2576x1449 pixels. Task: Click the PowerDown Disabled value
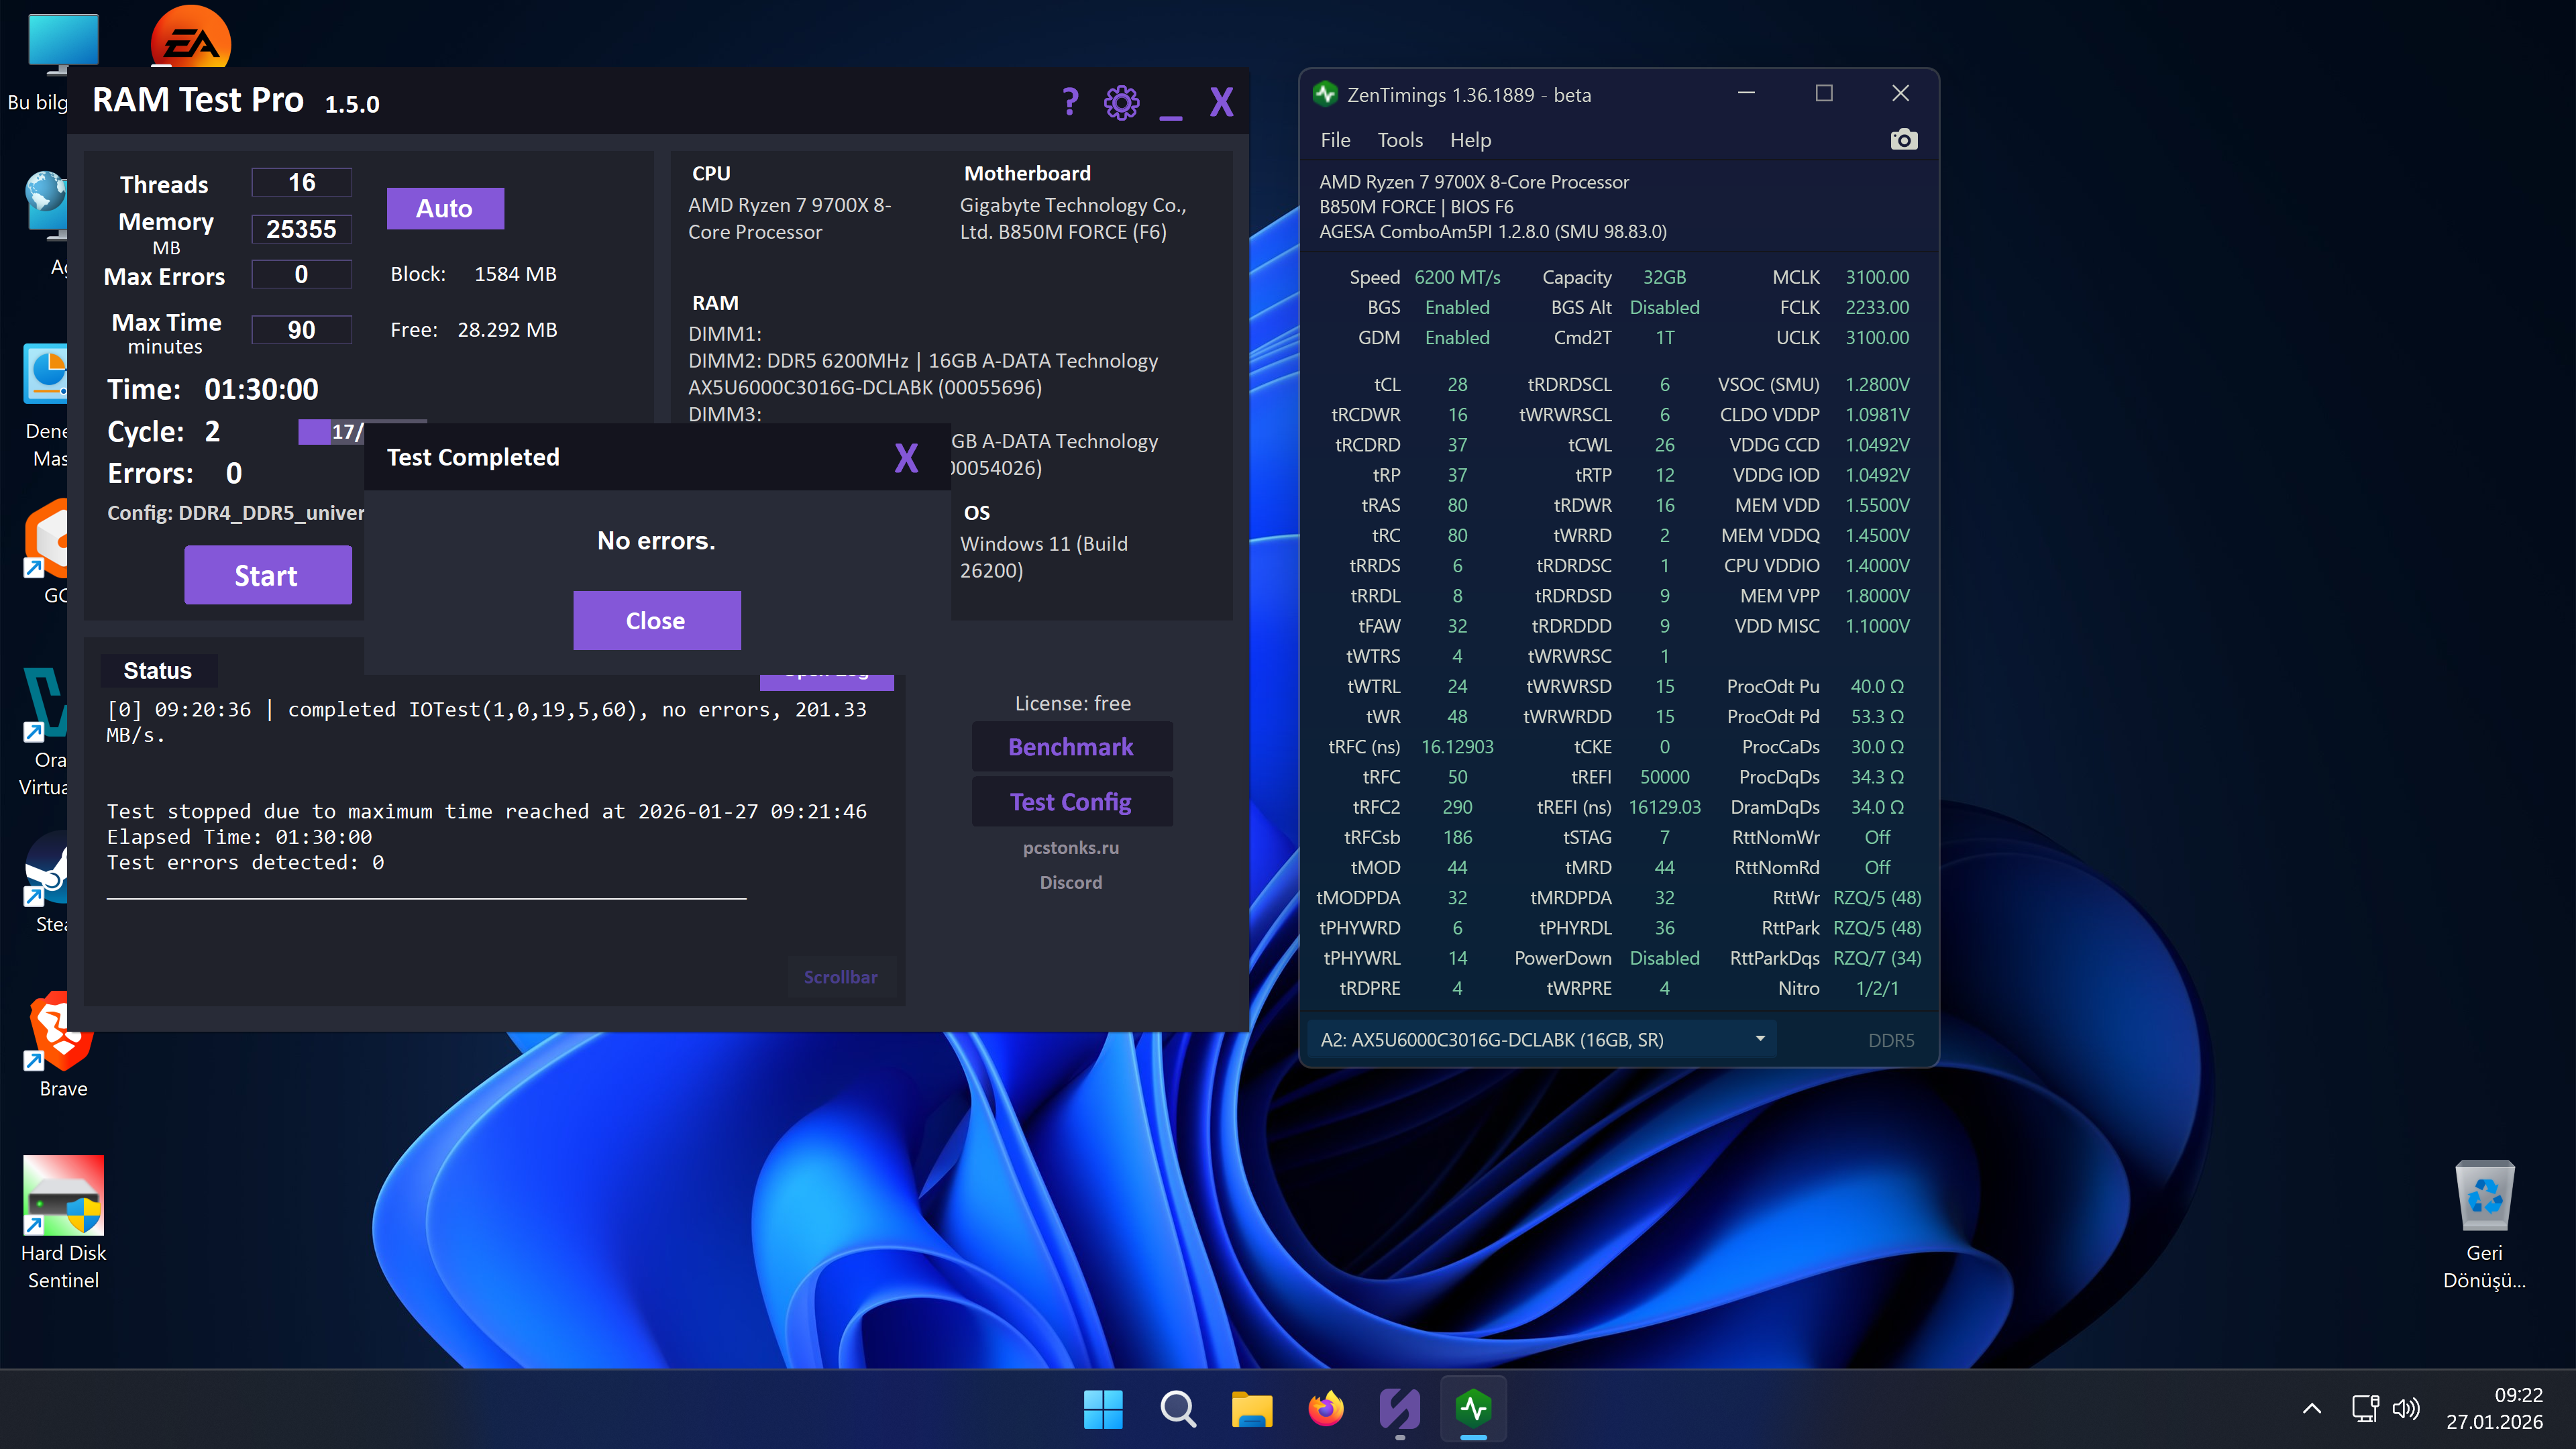[1664, 958]
